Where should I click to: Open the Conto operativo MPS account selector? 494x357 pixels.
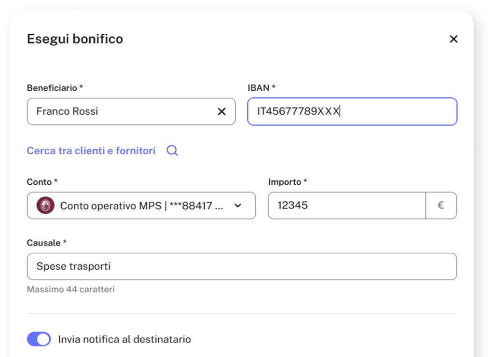coord(141,206)
